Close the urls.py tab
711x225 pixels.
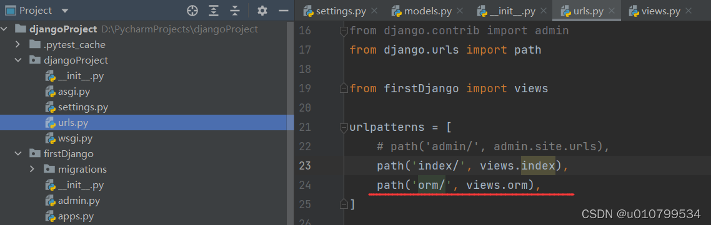(612, 11)
